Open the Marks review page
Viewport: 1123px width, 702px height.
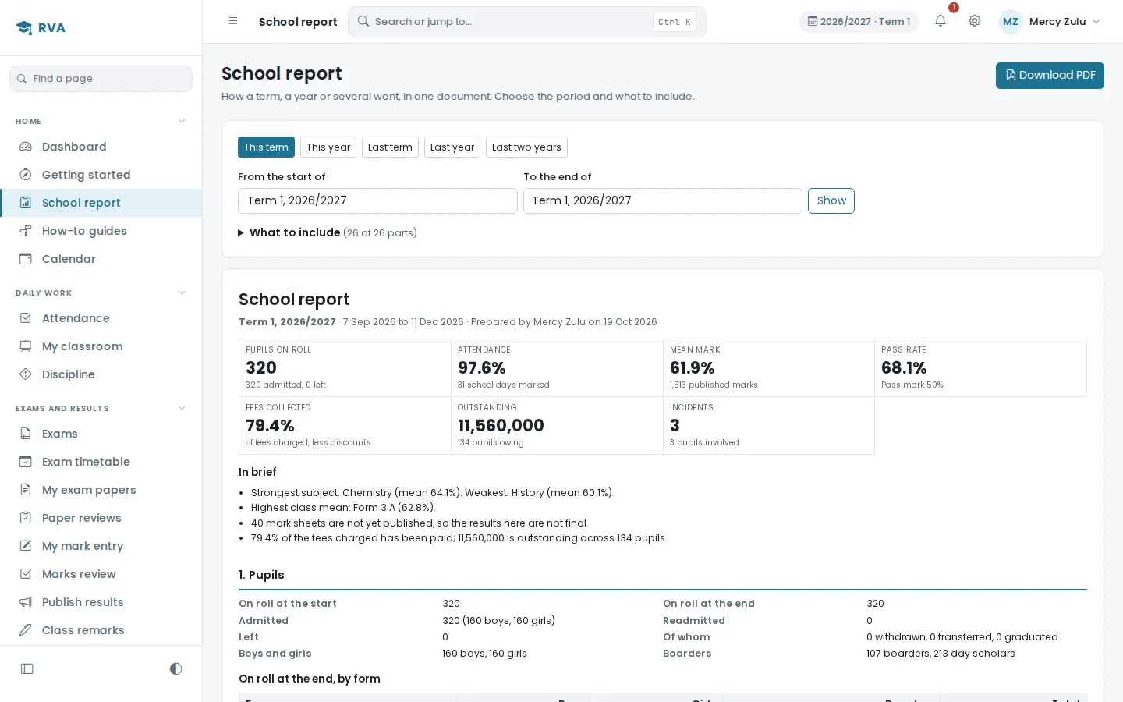[x=101, y=574]
